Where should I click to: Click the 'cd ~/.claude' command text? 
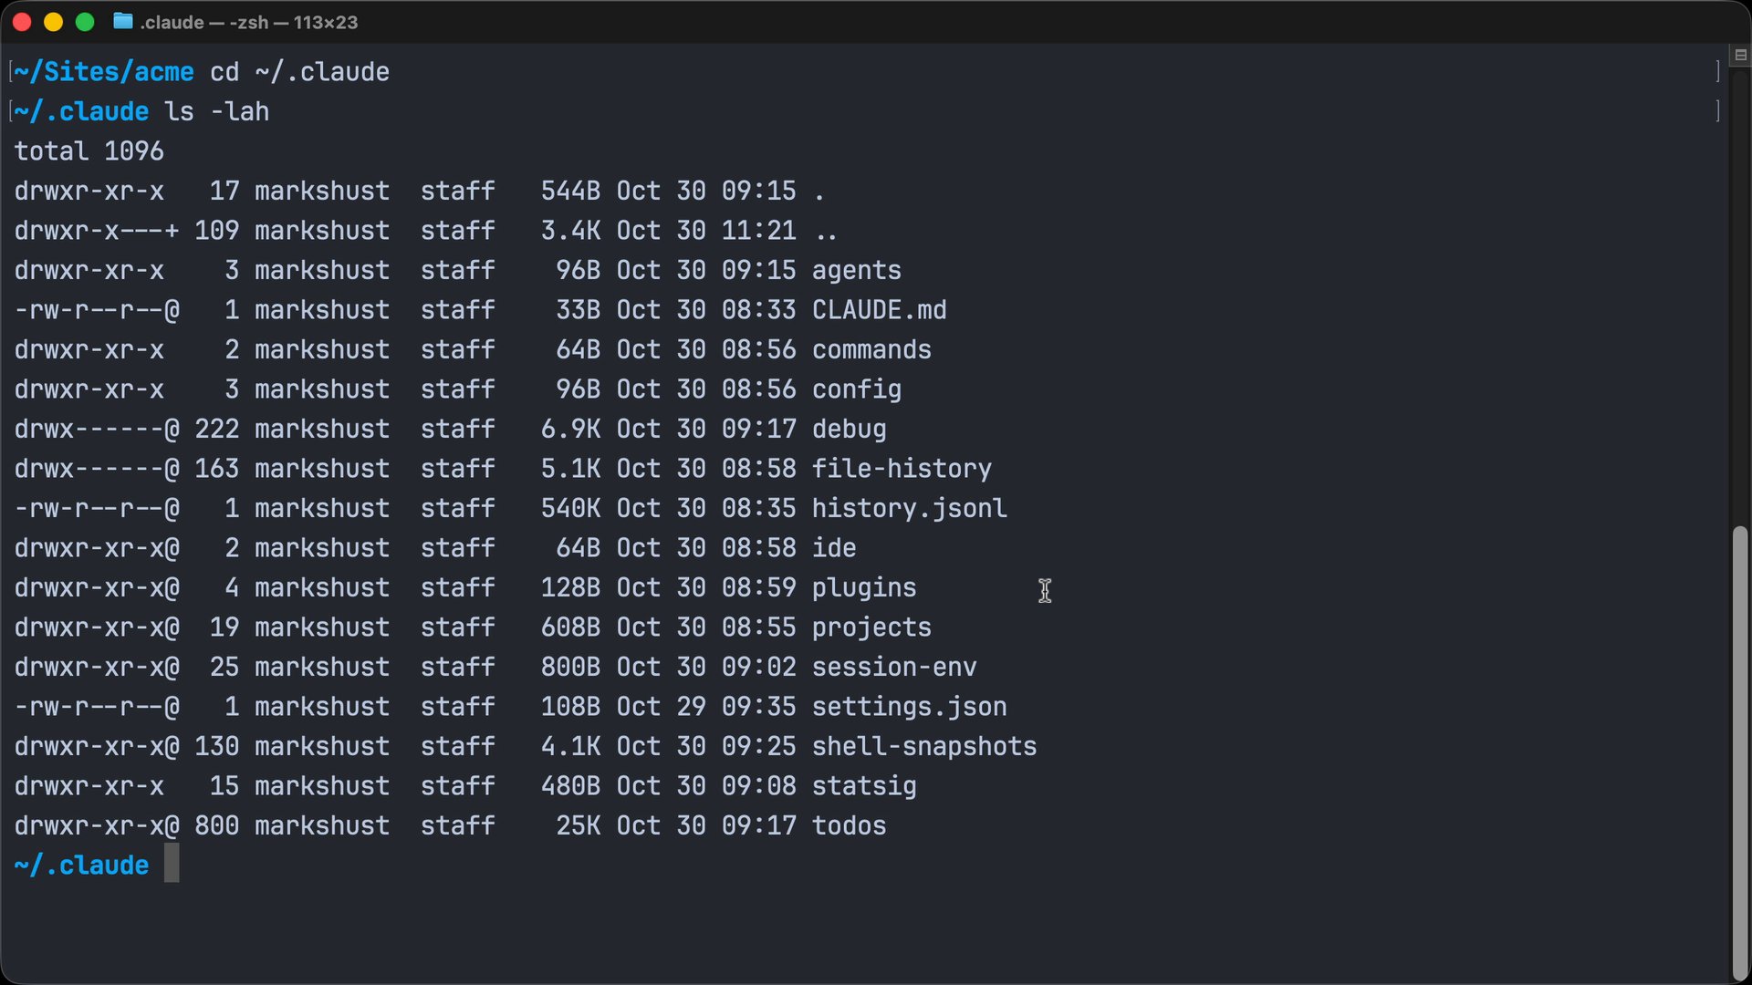click(299, 72)
